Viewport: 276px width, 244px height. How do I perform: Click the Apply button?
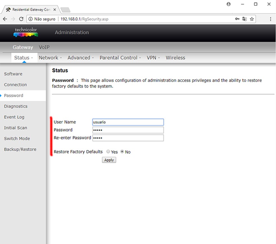coord(109,160)
